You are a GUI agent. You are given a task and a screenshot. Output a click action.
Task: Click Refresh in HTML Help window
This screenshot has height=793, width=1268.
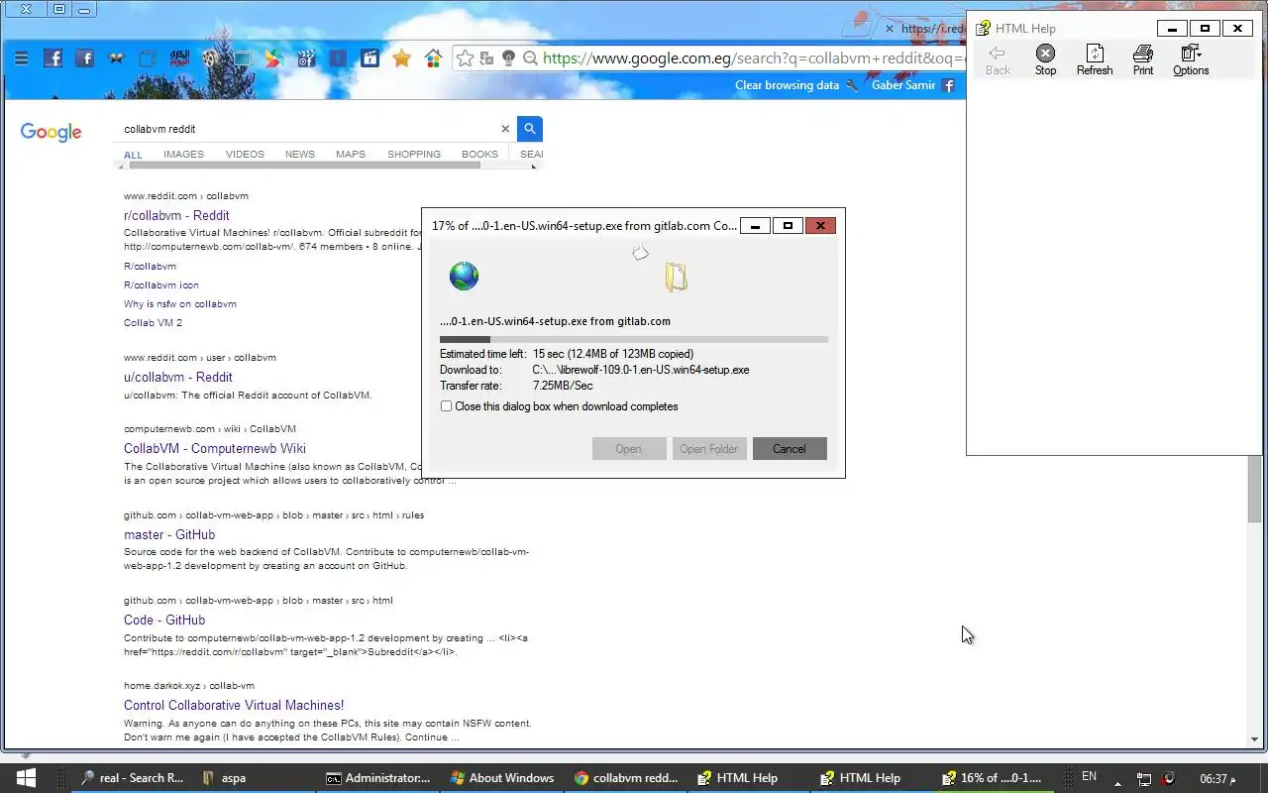[1095, 59]
